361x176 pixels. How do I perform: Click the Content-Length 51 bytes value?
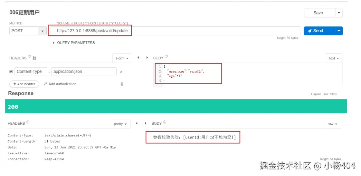point(52,141)
